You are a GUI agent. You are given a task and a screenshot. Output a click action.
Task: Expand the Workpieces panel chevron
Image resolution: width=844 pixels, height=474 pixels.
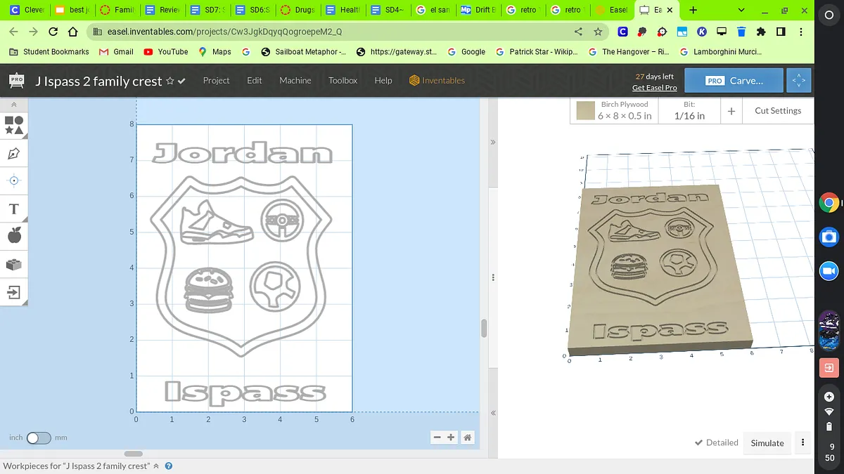coord(156,466)
